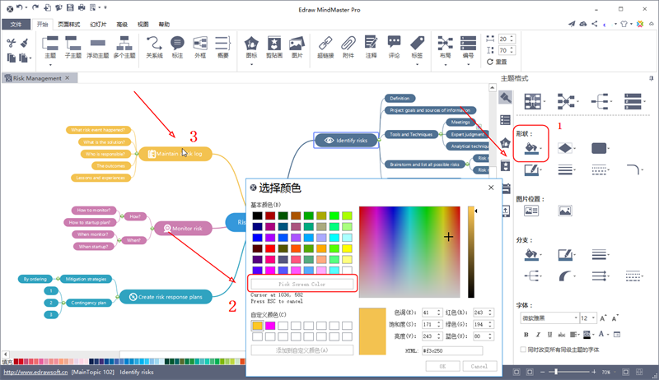659x380 pixels.
Task: Toggle underline text formatting
Action: (x=549, y=334)
